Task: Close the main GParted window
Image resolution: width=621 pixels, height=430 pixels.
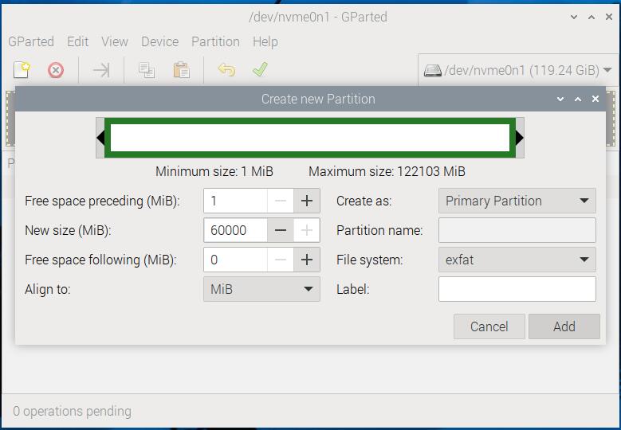Action: pyautogui.click(x=609, y=17)
